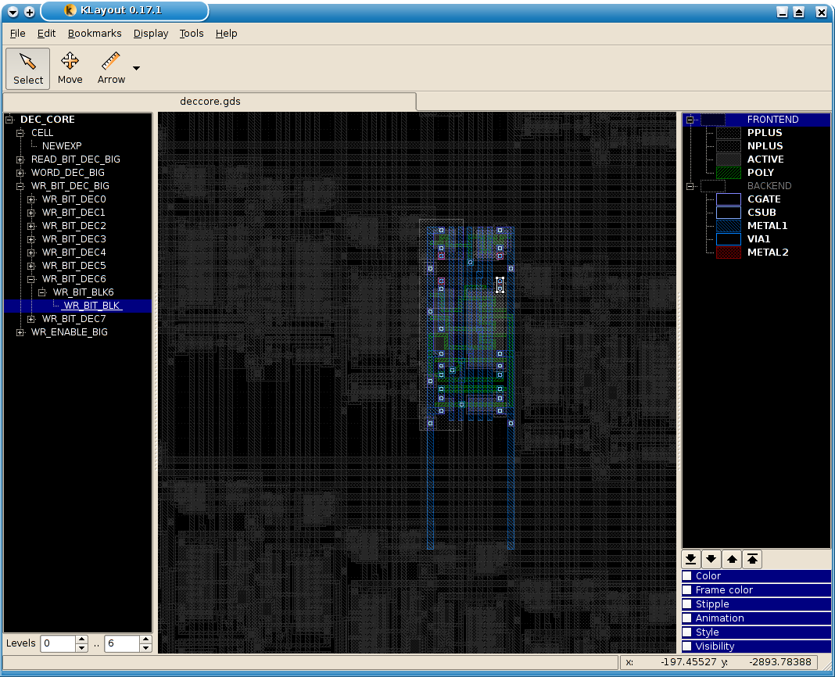Image resolution: width=835 pixels, height=677 pixels.
Task: Expand the WR_ENABLE_BIG cell tree node
Action: tap(20, 332)
